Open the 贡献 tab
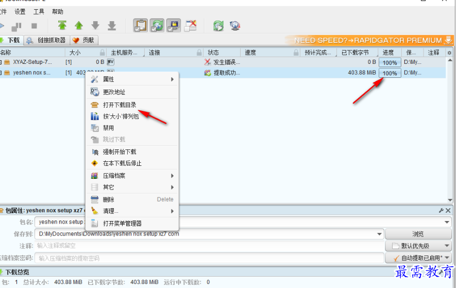458x288 pixels. tap(84, 40)
